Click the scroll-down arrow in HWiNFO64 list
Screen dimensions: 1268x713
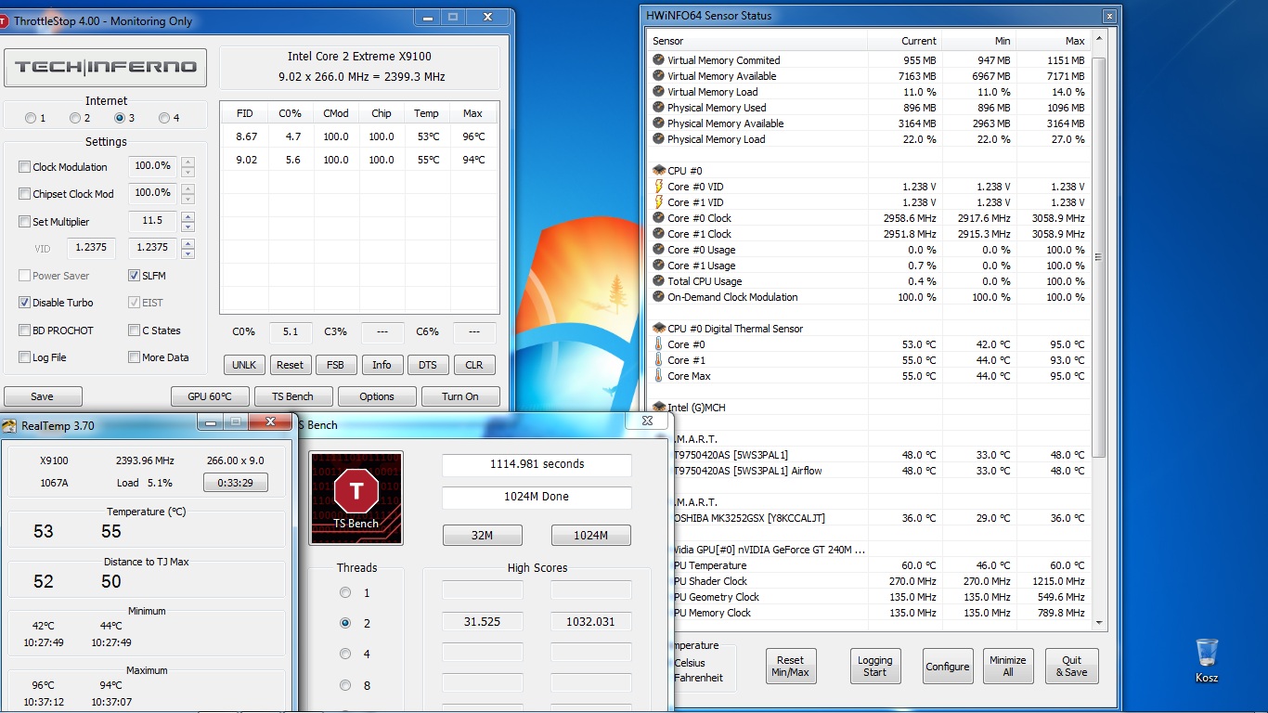[1099, 625]
